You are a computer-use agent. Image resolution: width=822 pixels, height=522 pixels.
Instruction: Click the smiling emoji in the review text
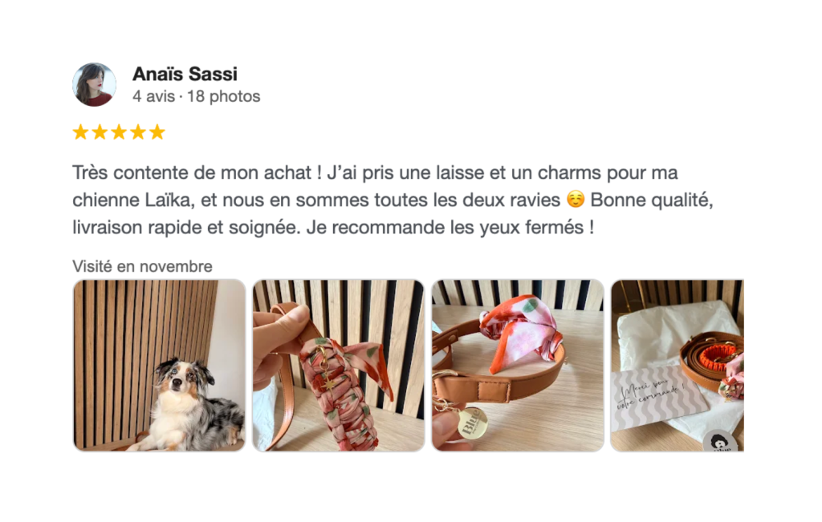(576, 200)
